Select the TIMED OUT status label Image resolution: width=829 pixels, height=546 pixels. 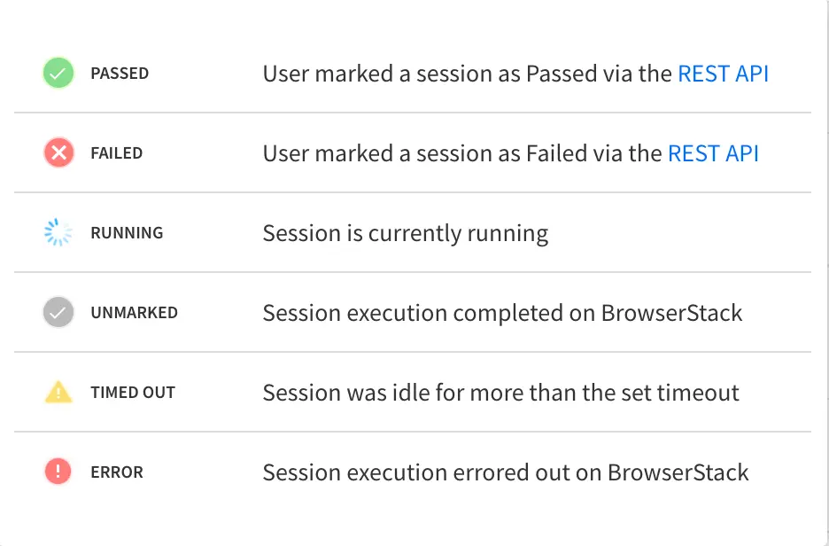click(x=133, y=393)
